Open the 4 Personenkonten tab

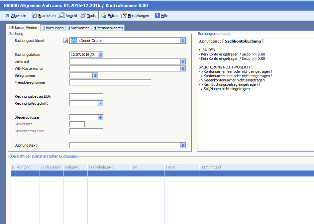tap(108, 28)
